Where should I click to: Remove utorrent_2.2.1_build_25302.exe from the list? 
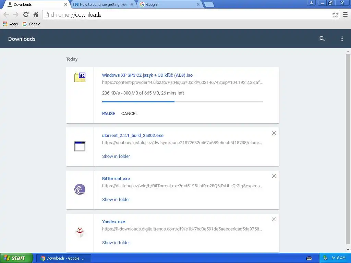[x=274, y=133]
